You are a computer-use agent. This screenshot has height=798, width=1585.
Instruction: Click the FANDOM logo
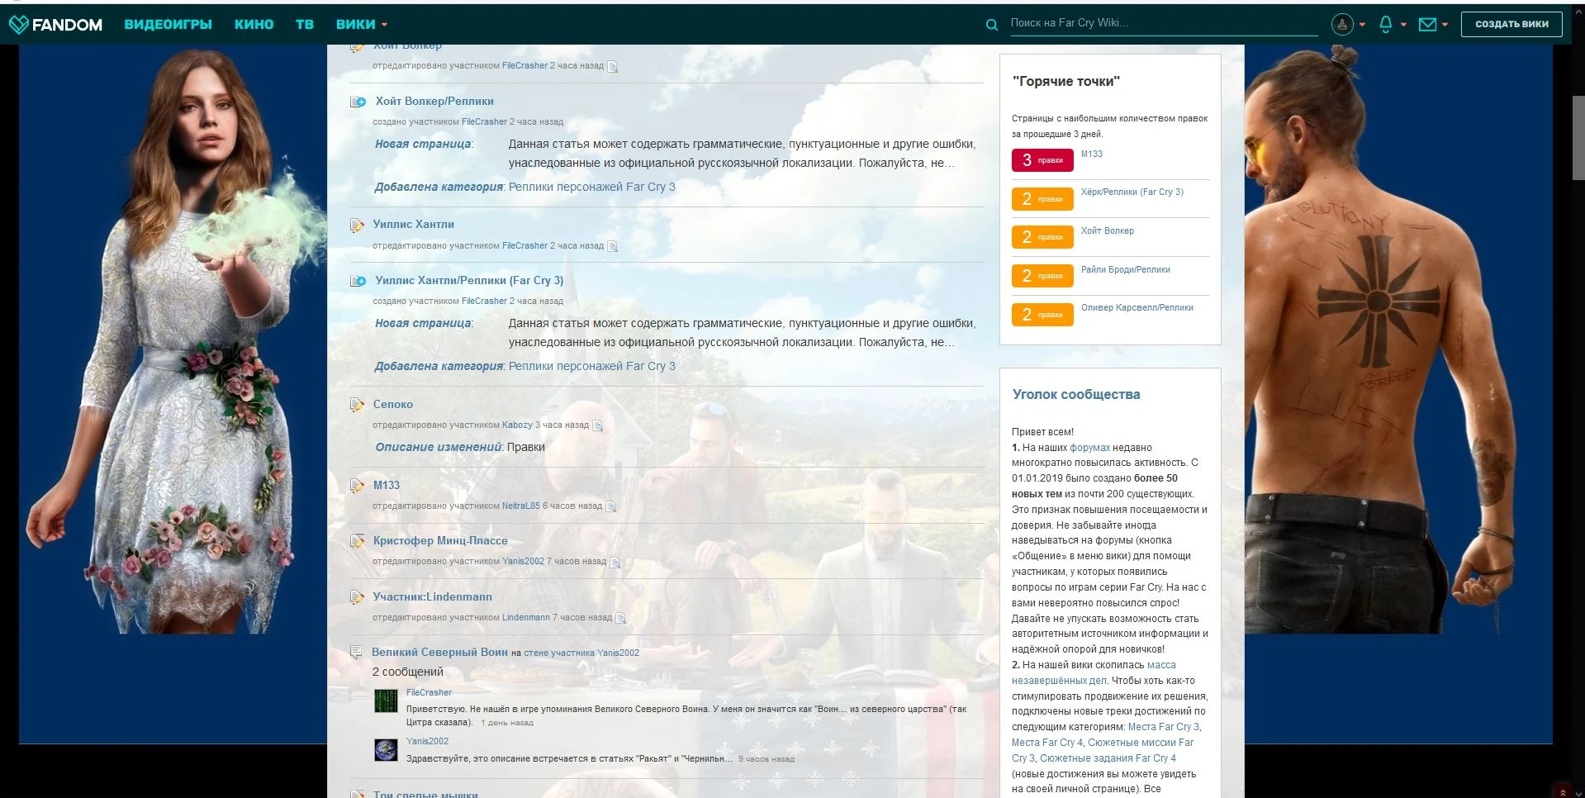[55, 25]
